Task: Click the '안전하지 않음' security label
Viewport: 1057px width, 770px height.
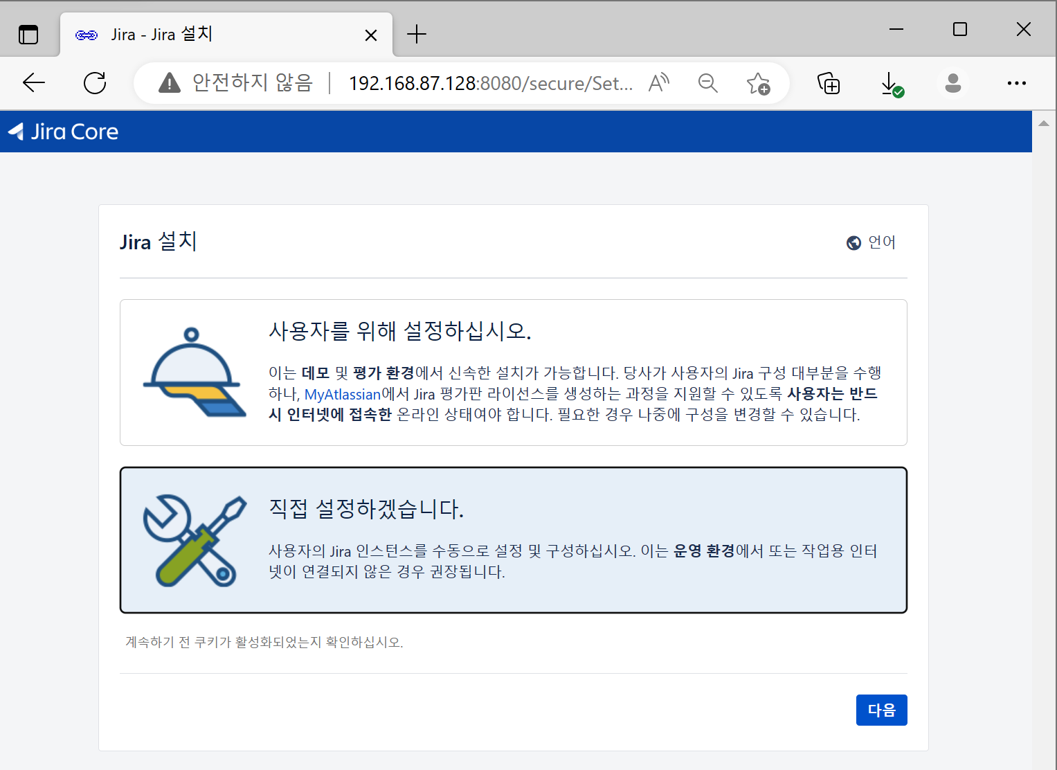Action: tap(253, 82)
